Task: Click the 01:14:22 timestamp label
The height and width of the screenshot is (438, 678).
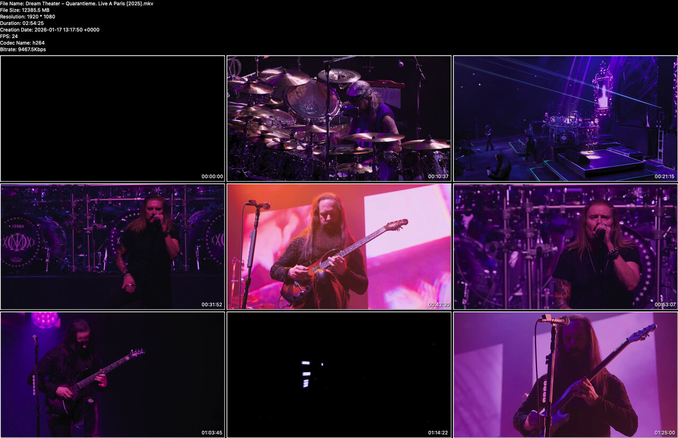Action: [x=439, y=433]
